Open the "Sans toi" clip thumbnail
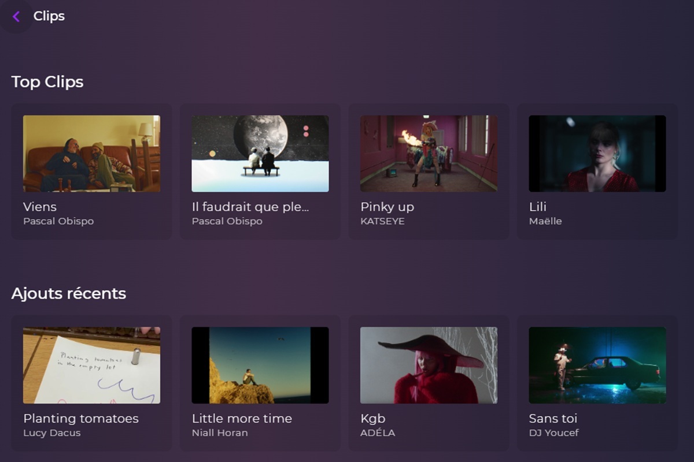 tap(597, 364)
